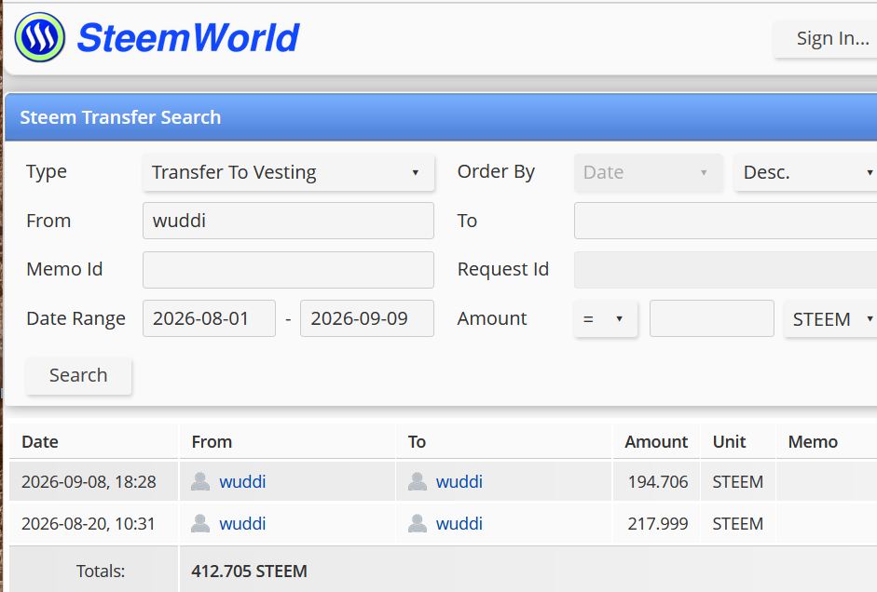The image size is (877, 592).
Task: Open From wuddi link in 2026-09-08 row
Action: coord(242,481)
